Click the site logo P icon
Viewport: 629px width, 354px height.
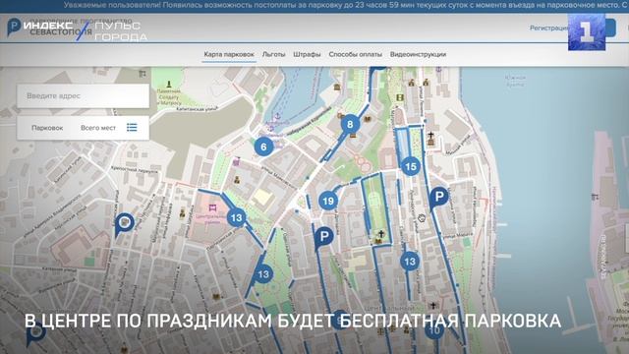coord(14,27)
